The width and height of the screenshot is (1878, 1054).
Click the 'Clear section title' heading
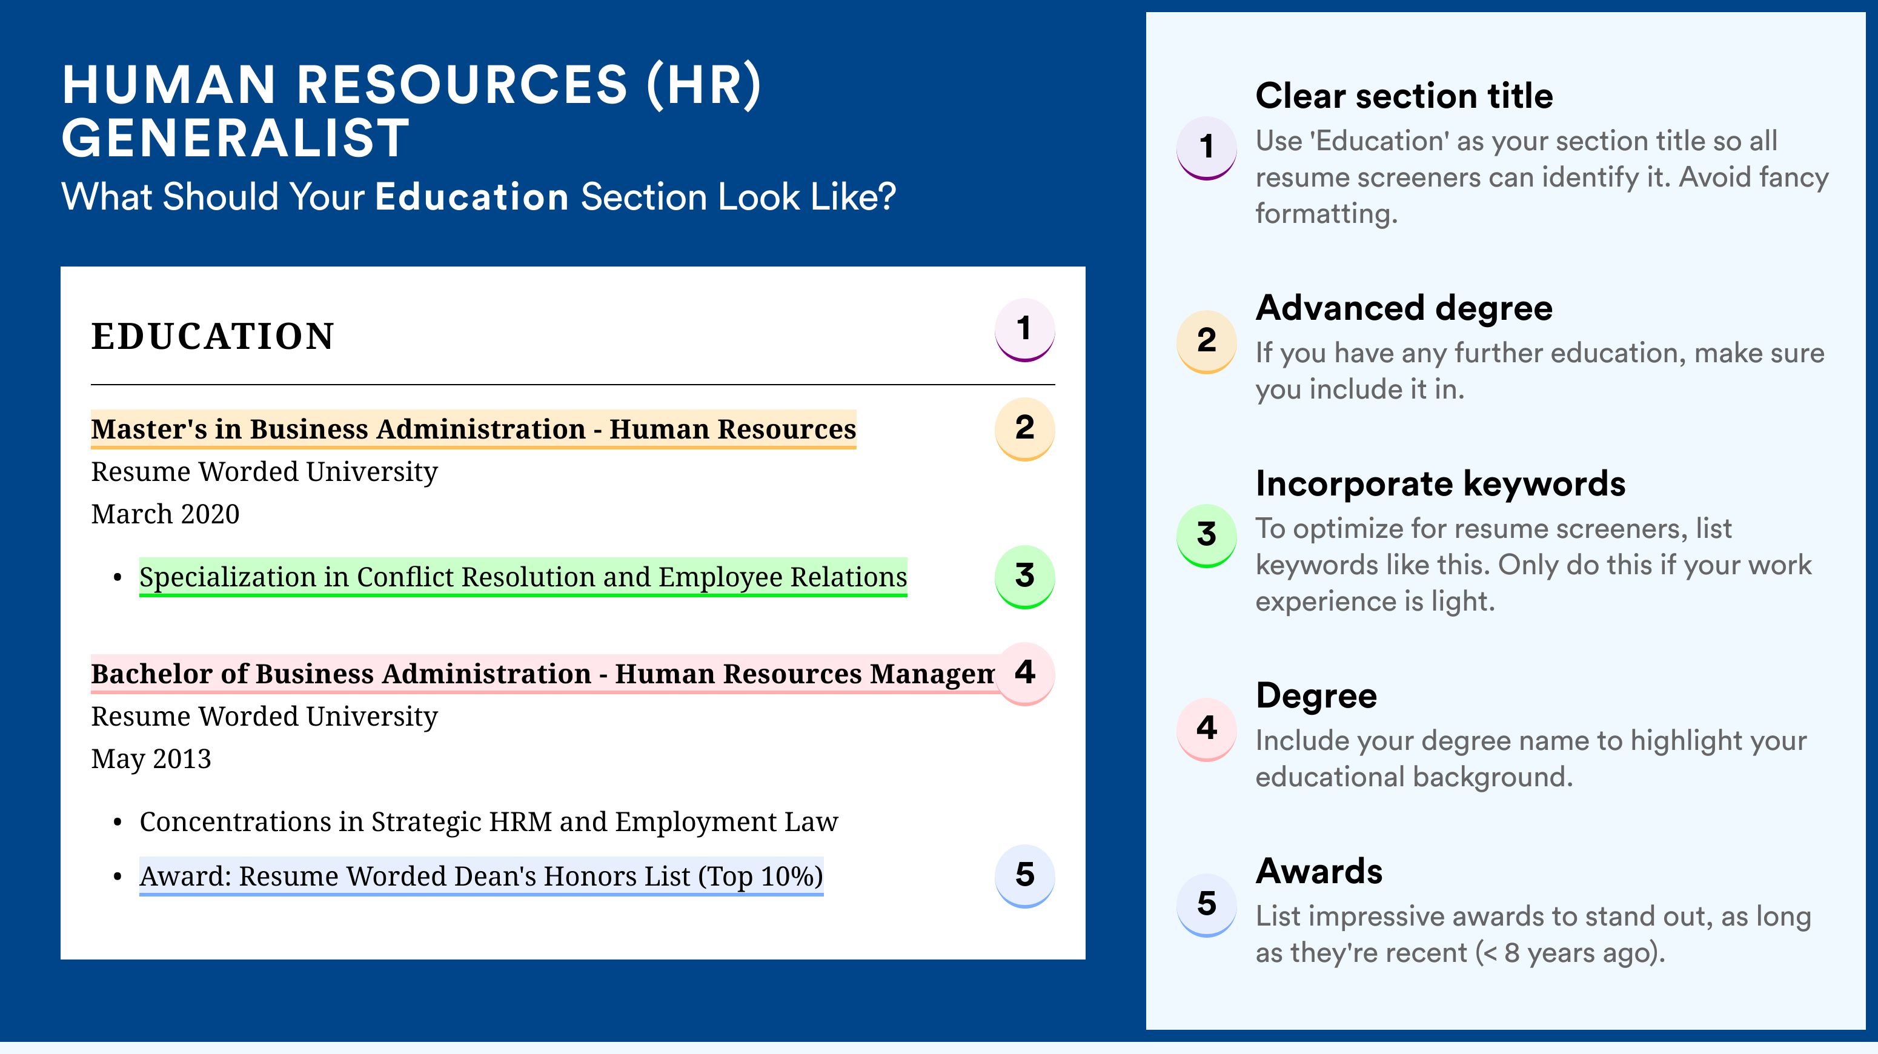coord(1404,96)
